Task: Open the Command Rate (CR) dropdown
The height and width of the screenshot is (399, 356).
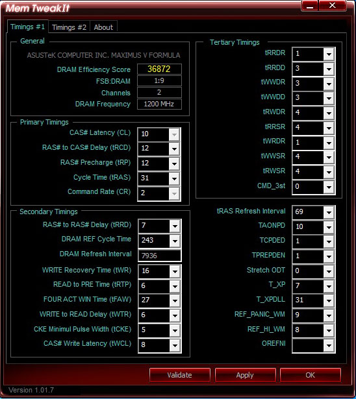Action: [174, 193]
